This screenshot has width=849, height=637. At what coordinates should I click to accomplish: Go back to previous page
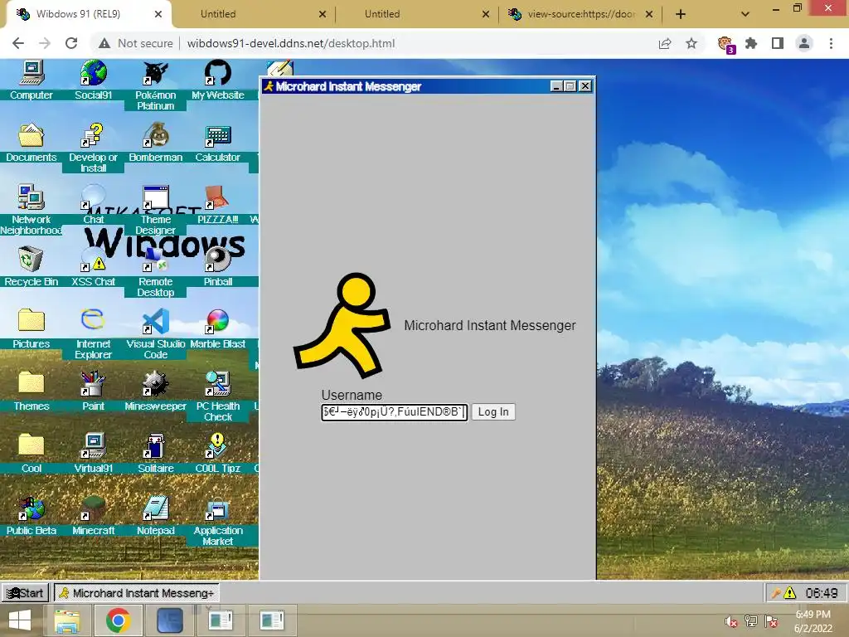coord(18,43)
